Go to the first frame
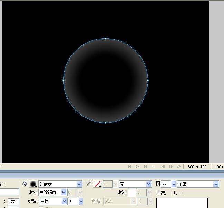Image resolution: width=224 pixels, height=208 pixels. point(129,167)
